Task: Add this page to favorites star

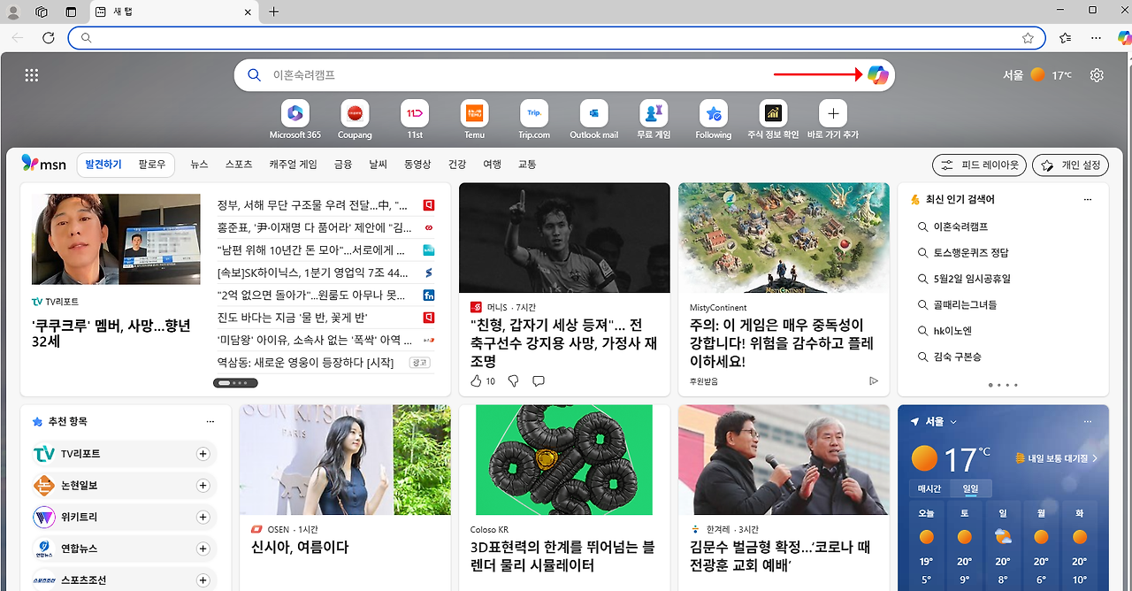Action: pyautogui.click(x=1028, y=38)
